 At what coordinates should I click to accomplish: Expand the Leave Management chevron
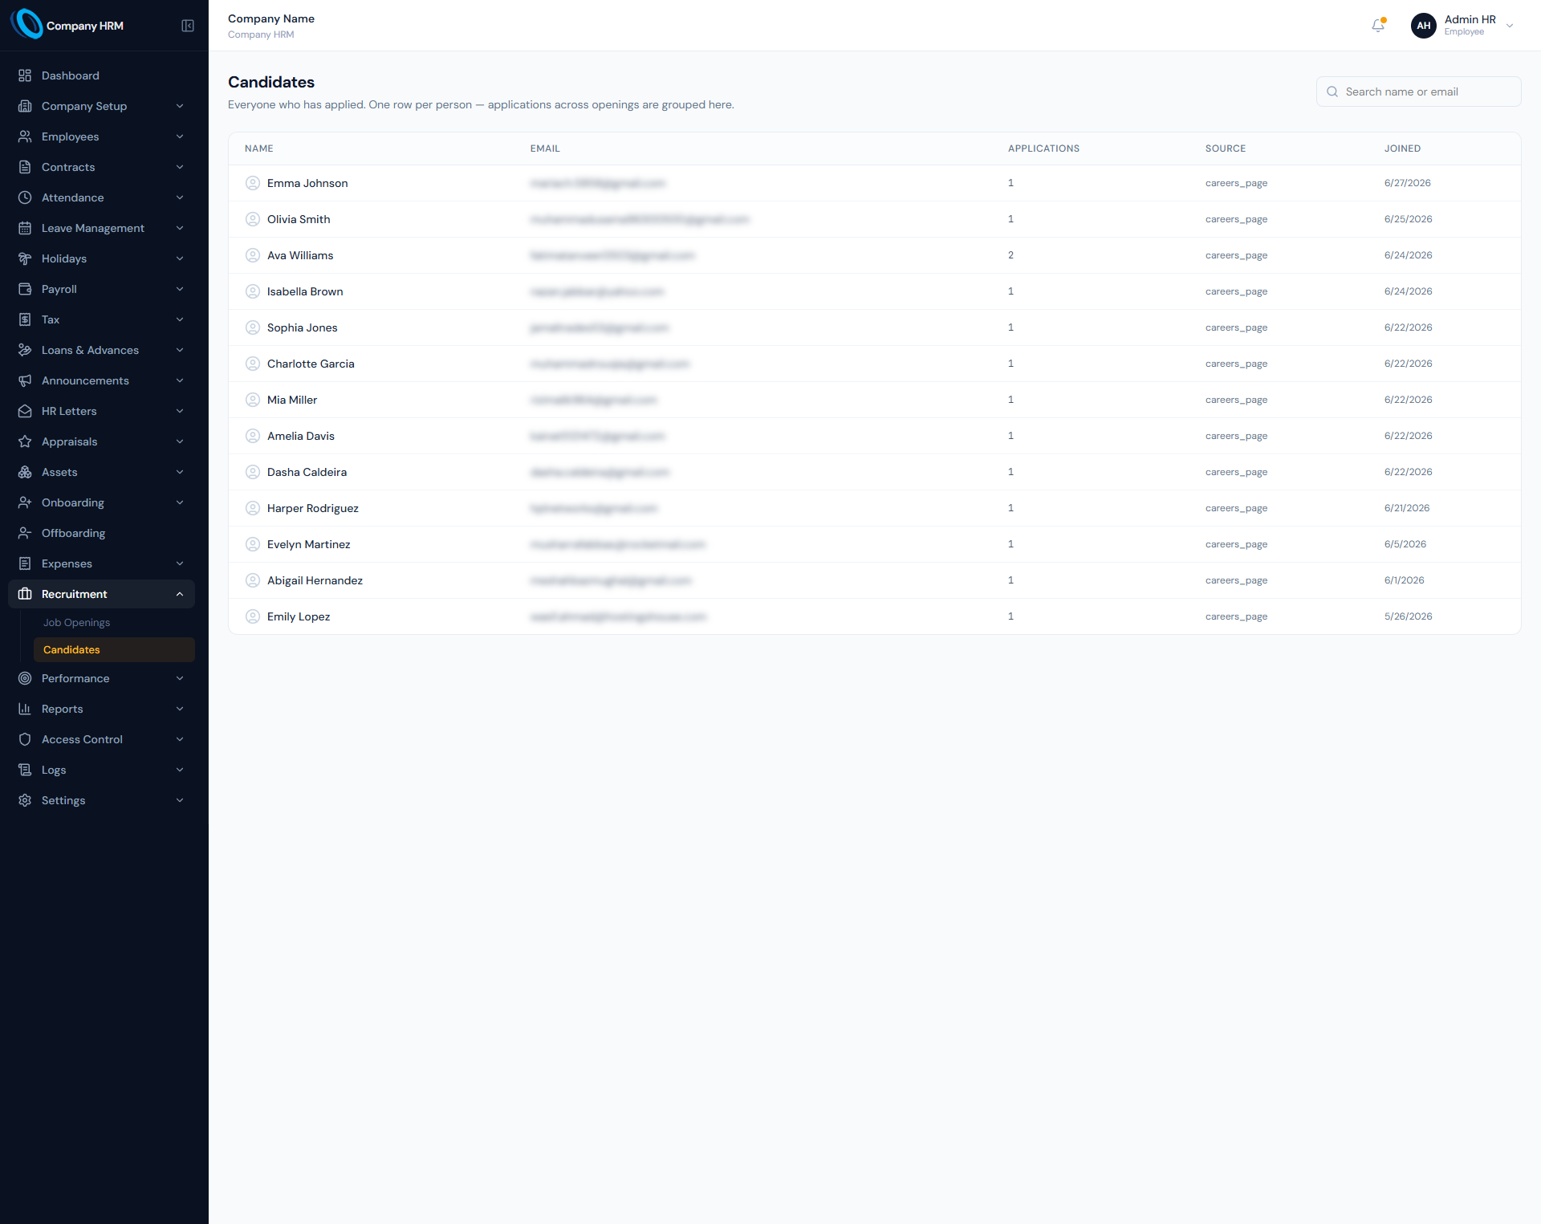pyautogui.click(x=180, y=228)
